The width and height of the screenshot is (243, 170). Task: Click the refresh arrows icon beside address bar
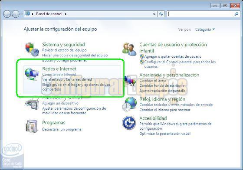click(161, 14)
